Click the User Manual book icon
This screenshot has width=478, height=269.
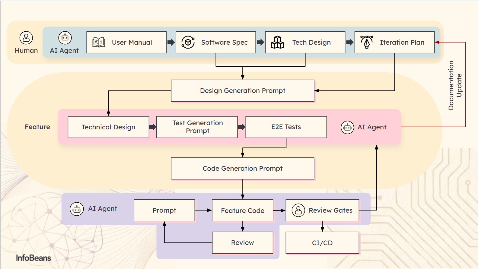point(99,42)
